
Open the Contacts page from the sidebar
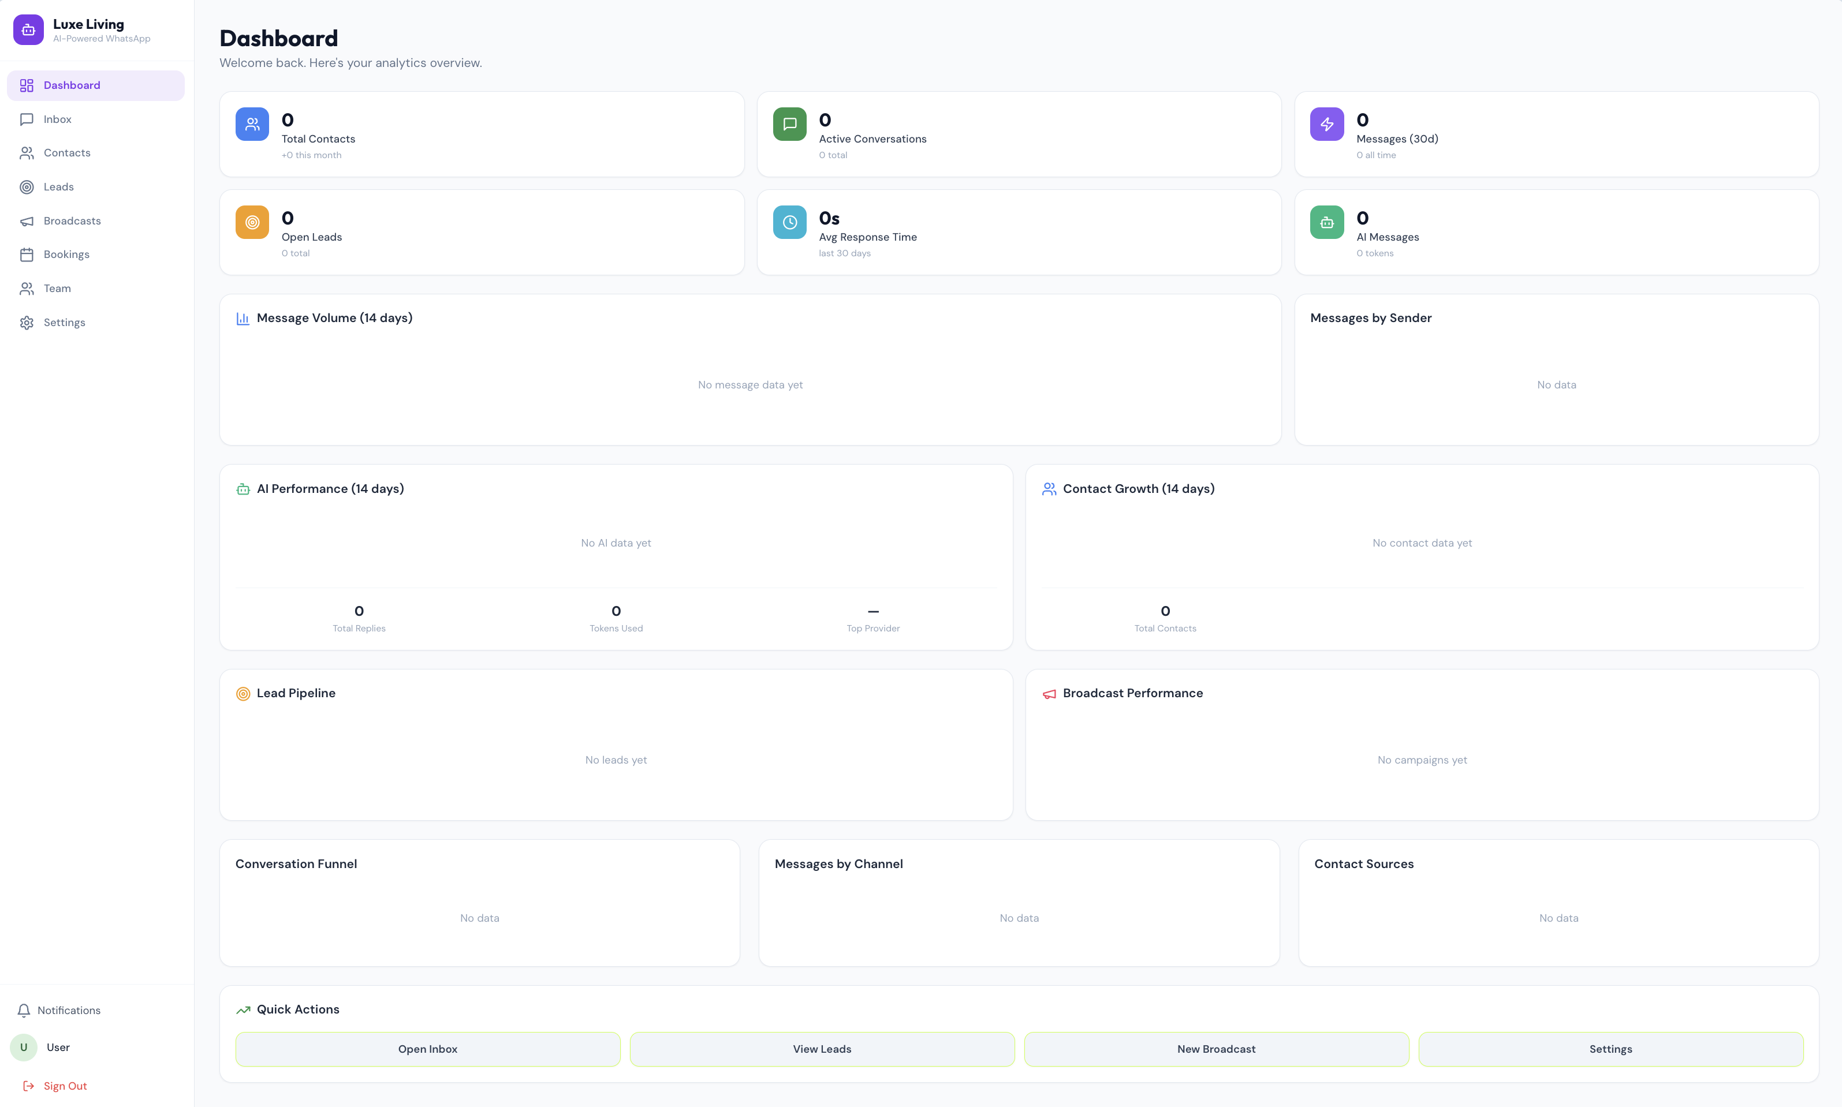66,153
